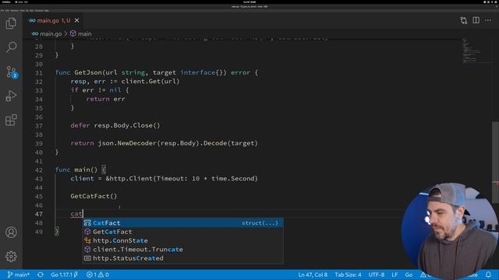Open Problems via errors and warnings indicator
Viewport: 499px width, 280px height.
97,275
